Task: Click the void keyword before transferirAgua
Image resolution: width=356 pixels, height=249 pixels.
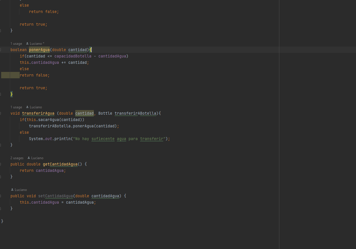Action: [x=15, y=113]
